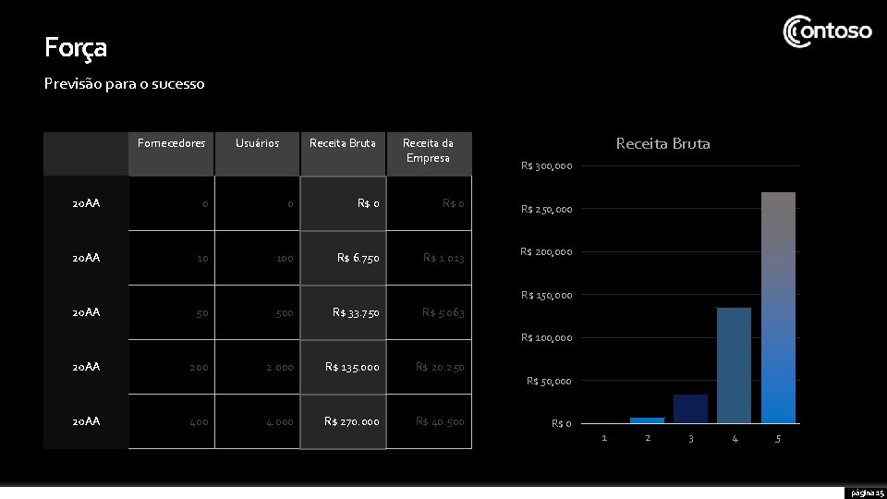
Task: Click the "R$ 150,000" axis label
Action: coord(546,296)
